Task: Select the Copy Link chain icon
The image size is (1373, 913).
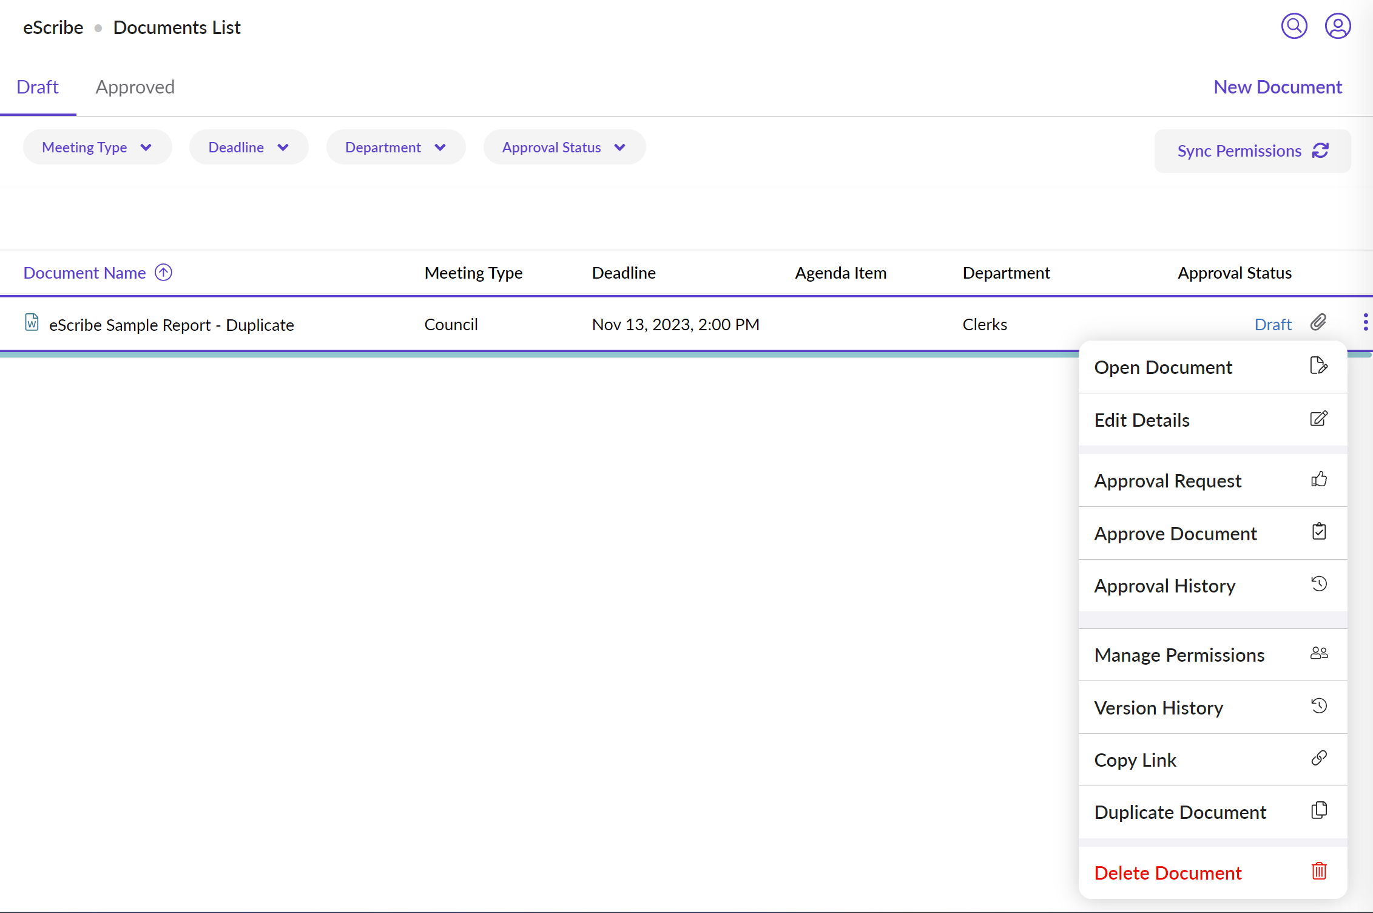Action: click(1318, 758)
